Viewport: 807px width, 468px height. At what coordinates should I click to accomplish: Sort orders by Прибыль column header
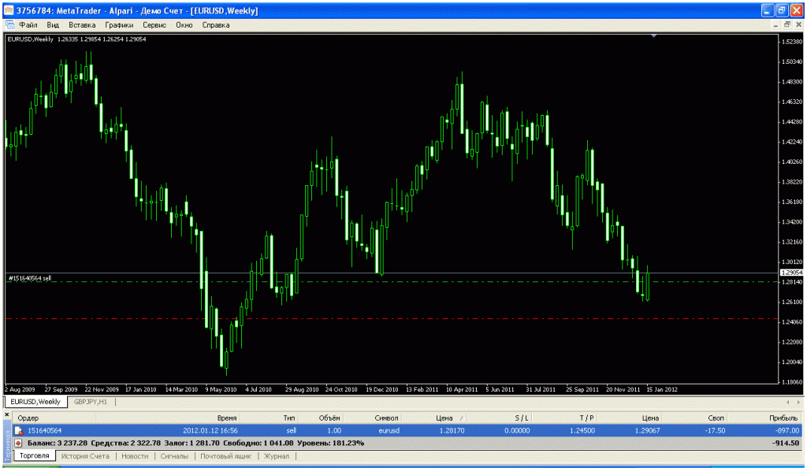pos(784,418)
